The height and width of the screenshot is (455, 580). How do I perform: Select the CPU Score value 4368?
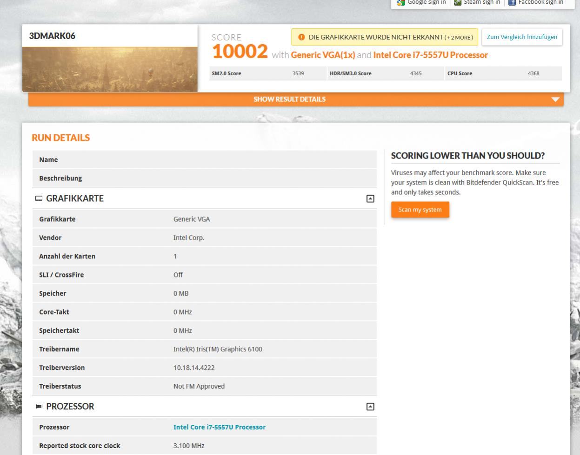(533, 73)
